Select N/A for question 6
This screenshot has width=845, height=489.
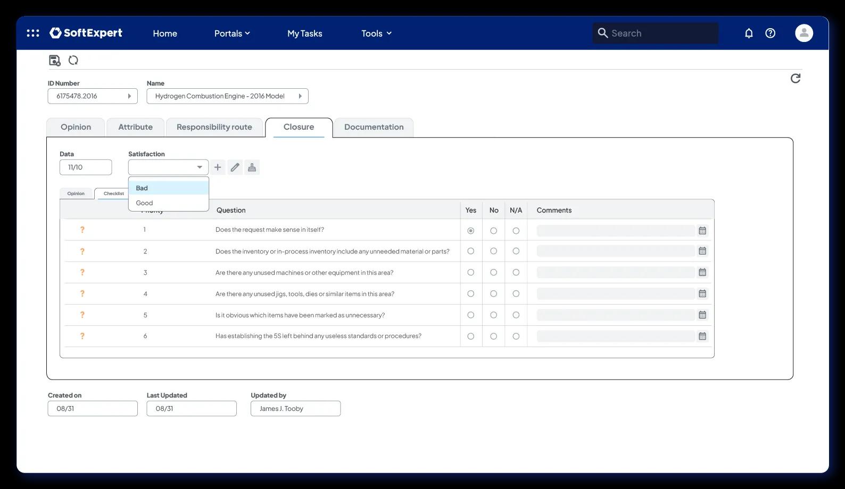[516, 336]
